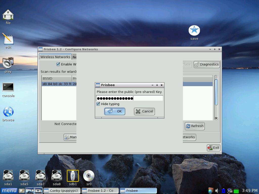Open the file manager desktop icon
259x194 pixels.
8,15
